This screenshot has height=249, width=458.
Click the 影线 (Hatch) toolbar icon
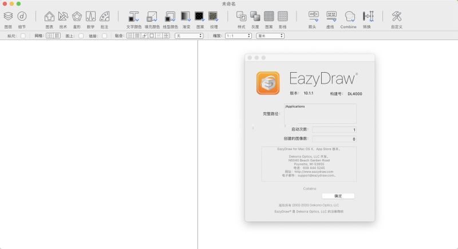tap(282, 17)
